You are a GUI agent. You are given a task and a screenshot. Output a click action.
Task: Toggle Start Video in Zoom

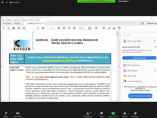pos(18,114)
